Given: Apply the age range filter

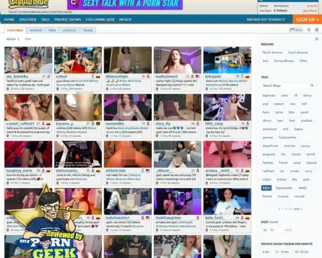Looking at the screenshot, I should pos(289,230).
